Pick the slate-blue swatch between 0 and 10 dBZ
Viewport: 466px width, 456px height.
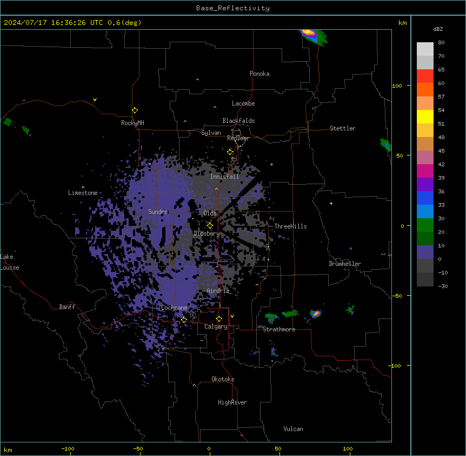(425, 252)
